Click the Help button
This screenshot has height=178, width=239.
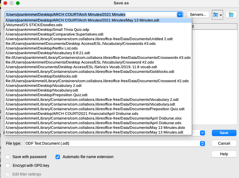point(224,154)
